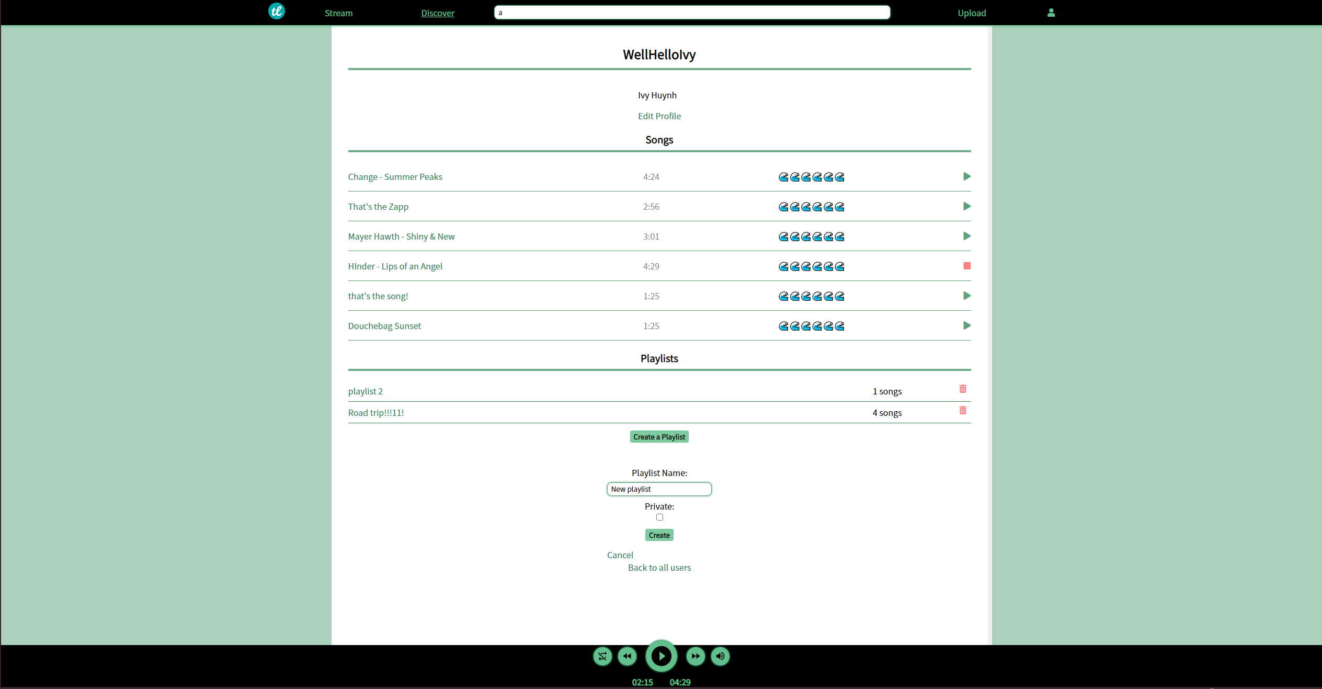Click Cancel in the playlist form
The image size is (1322, 689).
click(620, 555)
